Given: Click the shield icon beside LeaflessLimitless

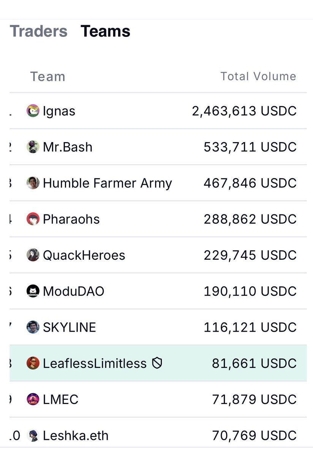Looking at the screenshot, I should click(157, 363).
